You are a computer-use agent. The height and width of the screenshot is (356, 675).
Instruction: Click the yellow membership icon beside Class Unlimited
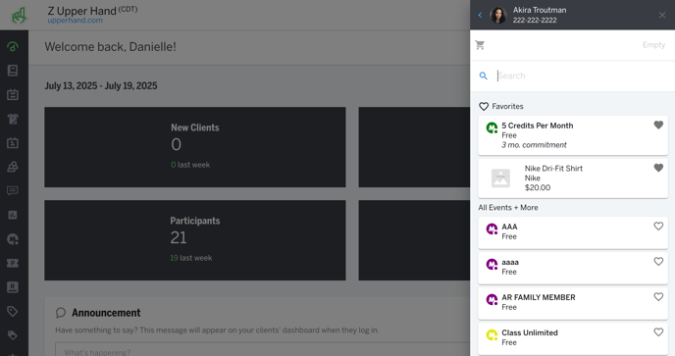click(x=492, y=334)
